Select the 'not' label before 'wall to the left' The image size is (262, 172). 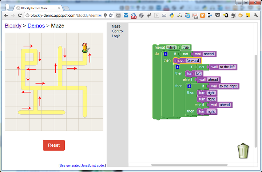(202, 67)
